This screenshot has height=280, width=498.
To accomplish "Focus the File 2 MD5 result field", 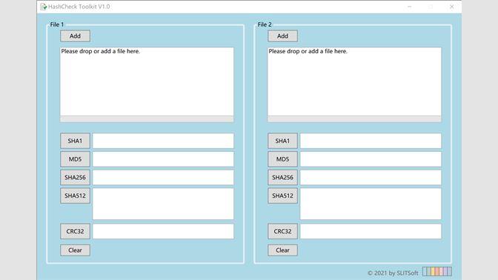I will [x=371, y=159].
